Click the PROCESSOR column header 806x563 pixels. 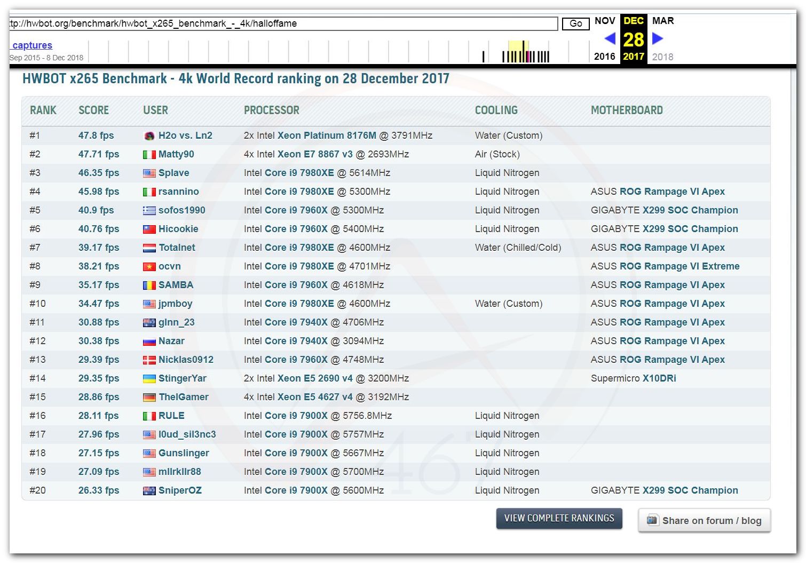(x=272, y=110)
